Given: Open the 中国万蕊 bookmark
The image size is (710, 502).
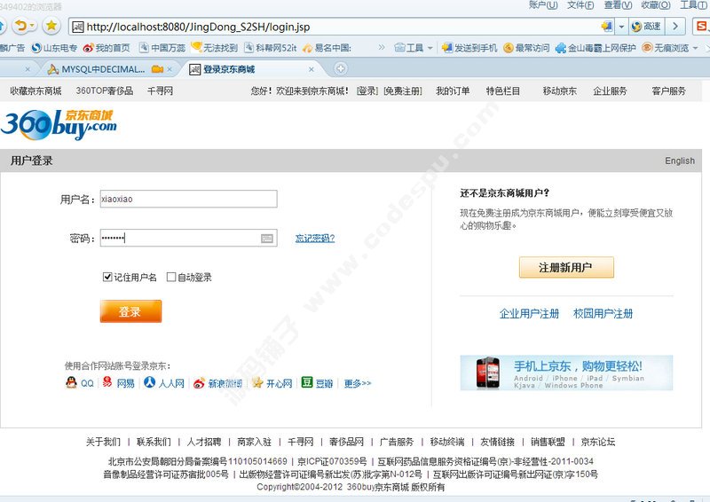Looking at the screenshot, I should point(162,48).
